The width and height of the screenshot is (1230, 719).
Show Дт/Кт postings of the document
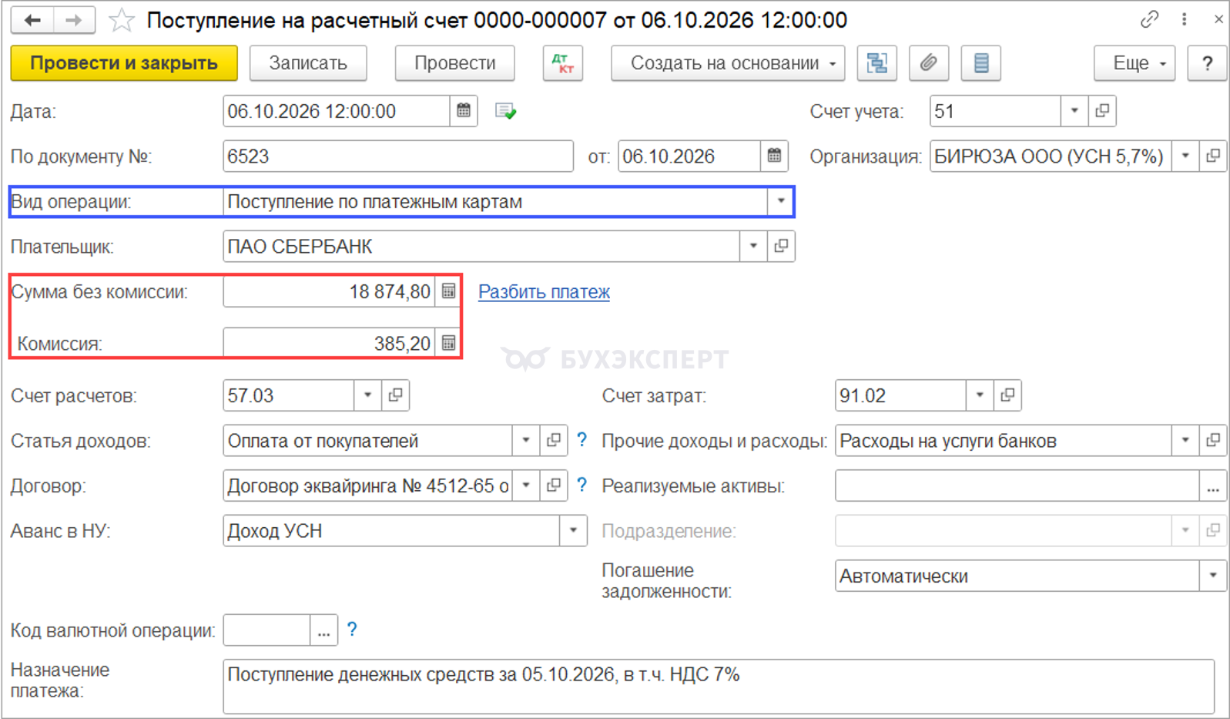click(563, 63)
